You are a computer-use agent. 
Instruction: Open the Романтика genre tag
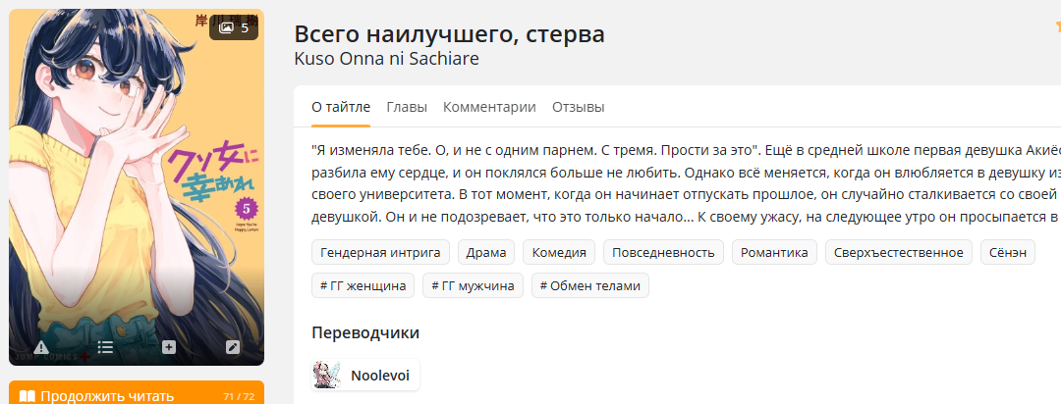point(774,253)
